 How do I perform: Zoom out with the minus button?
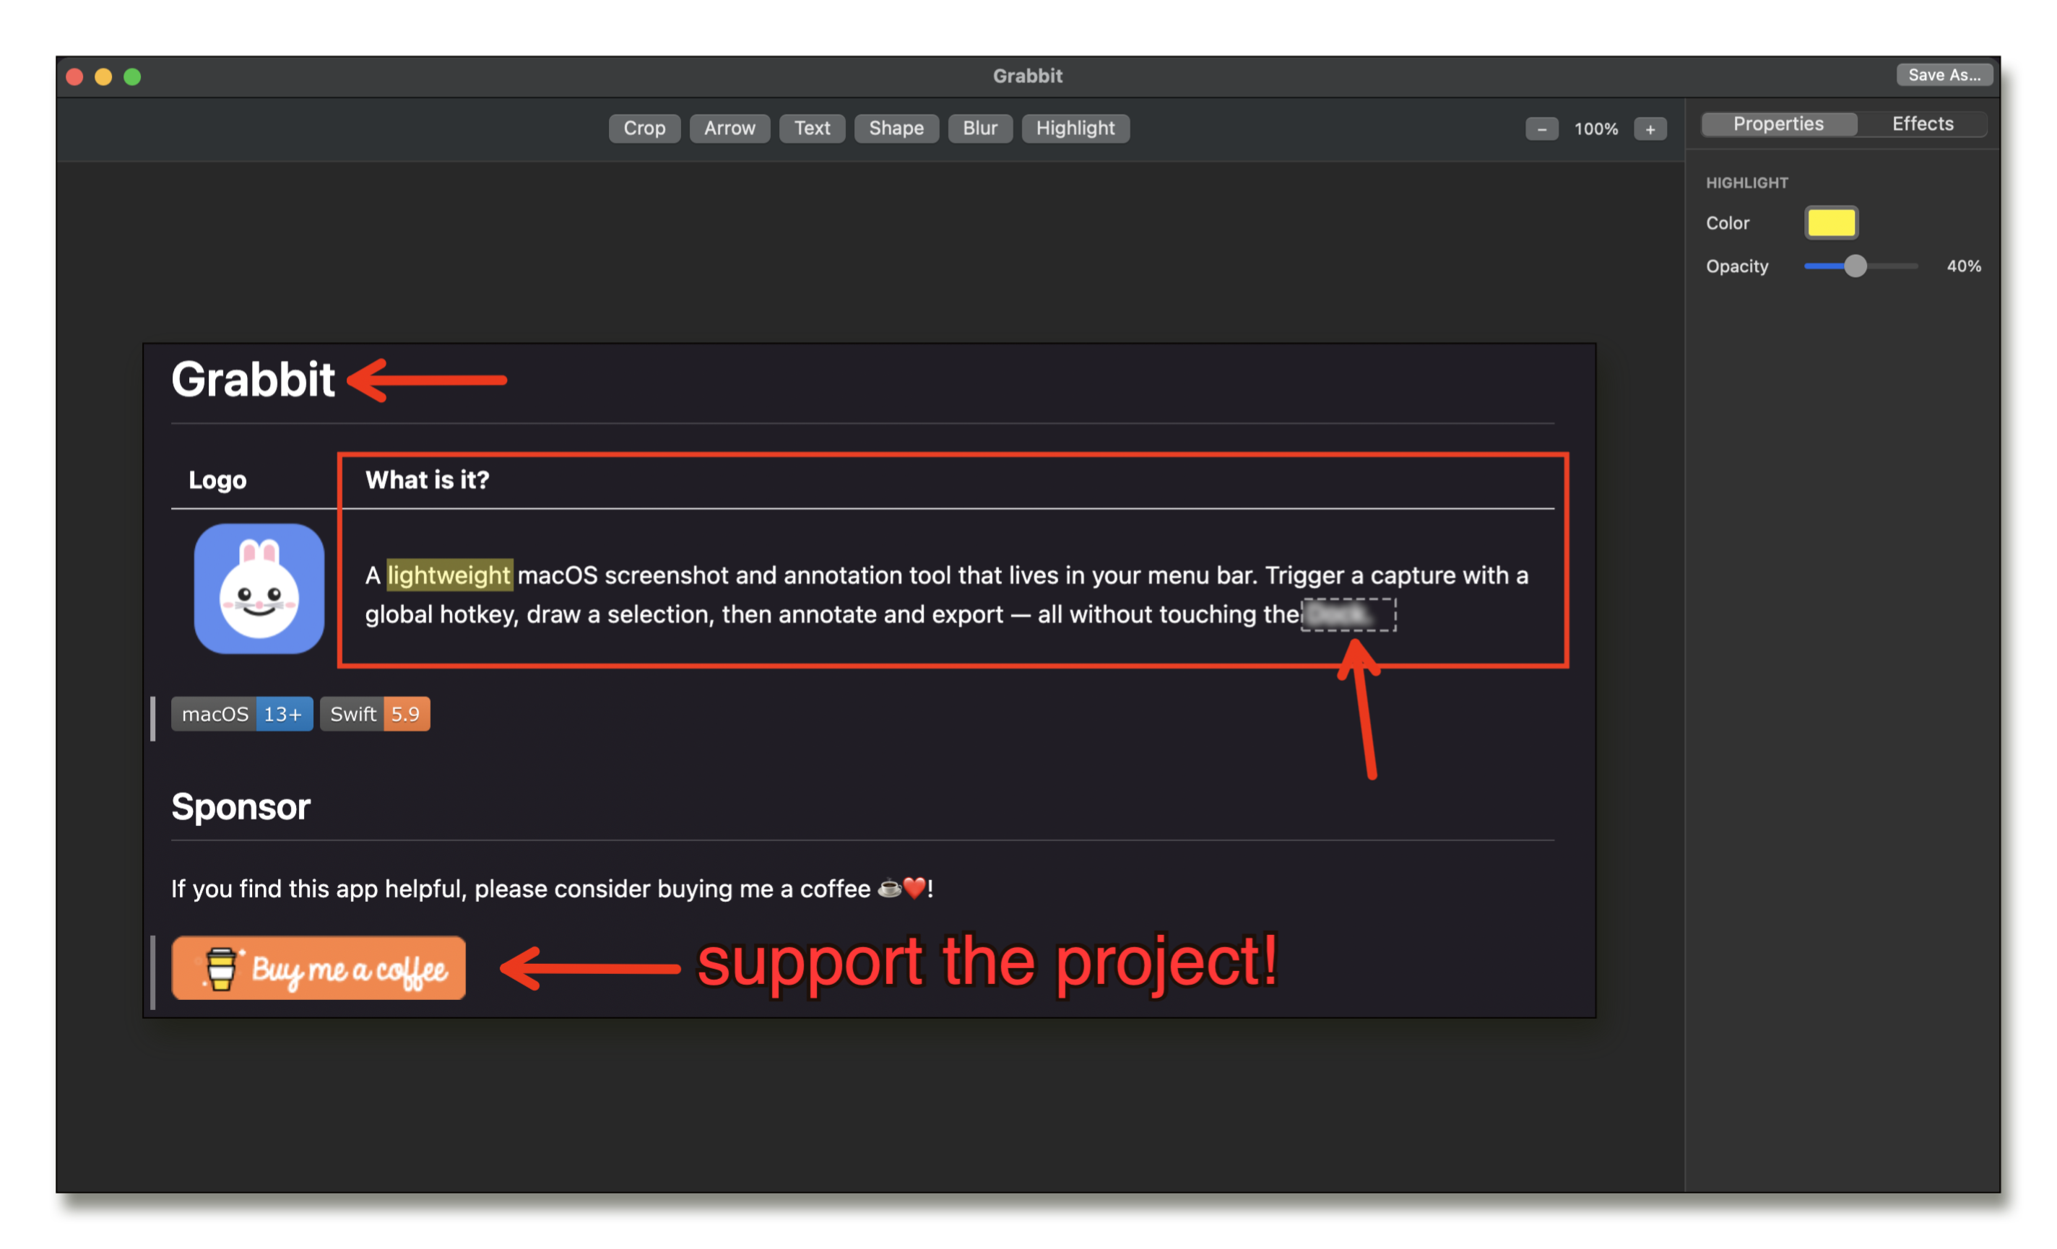[1541, 129]
